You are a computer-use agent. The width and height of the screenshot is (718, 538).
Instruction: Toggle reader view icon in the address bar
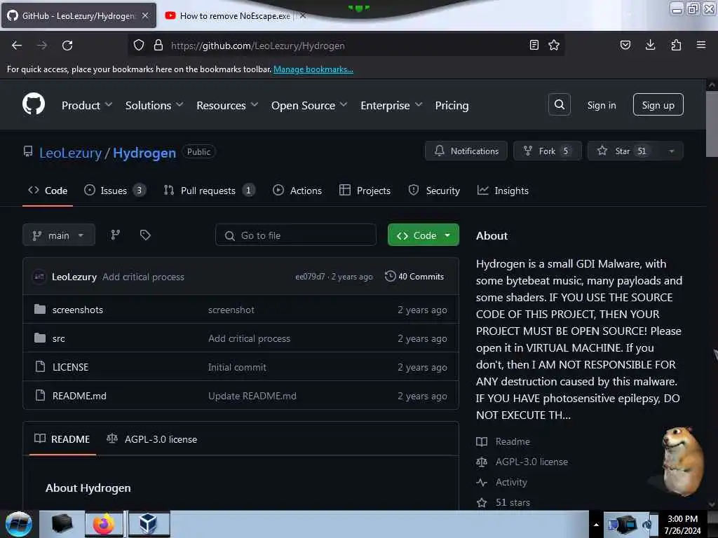(x=534, y=45)
